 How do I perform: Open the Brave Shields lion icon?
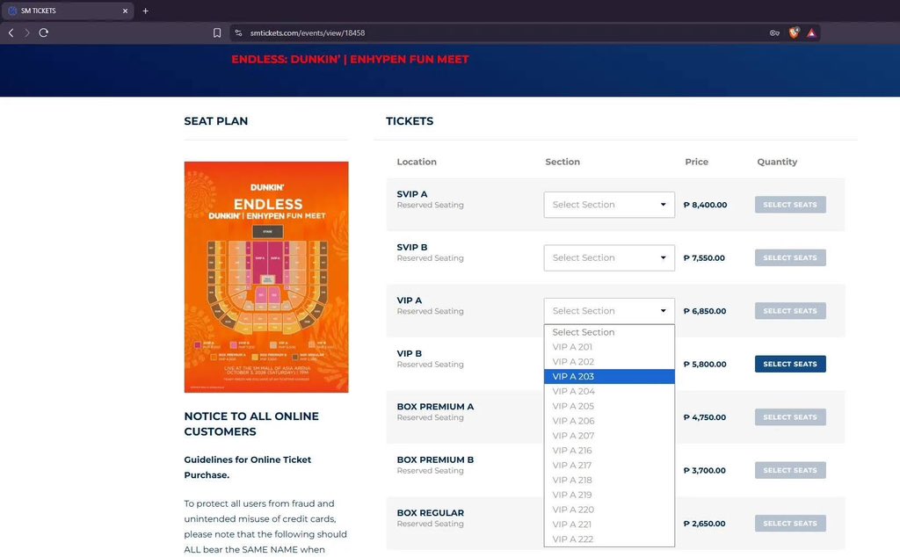tap(794, 33)
